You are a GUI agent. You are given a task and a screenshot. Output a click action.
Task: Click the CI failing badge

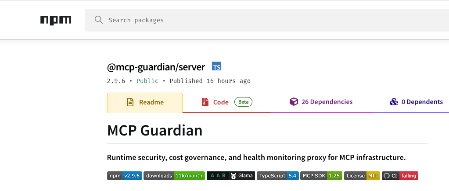[x=400, y=176]
